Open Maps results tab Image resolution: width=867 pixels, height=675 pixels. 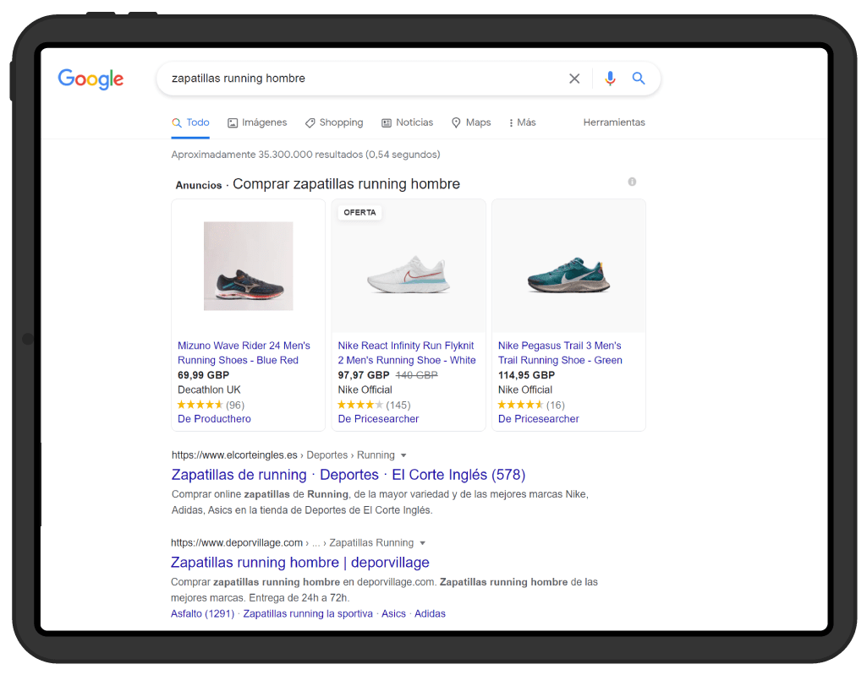tap(471, 122)
